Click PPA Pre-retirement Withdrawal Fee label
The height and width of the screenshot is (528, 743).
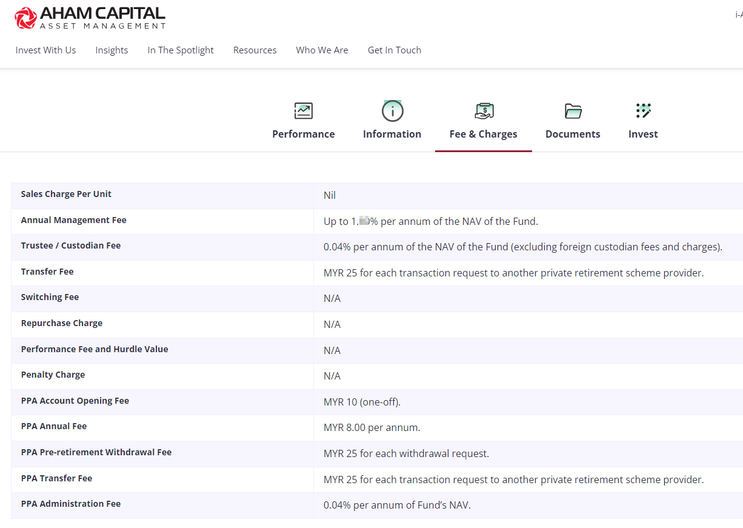(96, 452)
